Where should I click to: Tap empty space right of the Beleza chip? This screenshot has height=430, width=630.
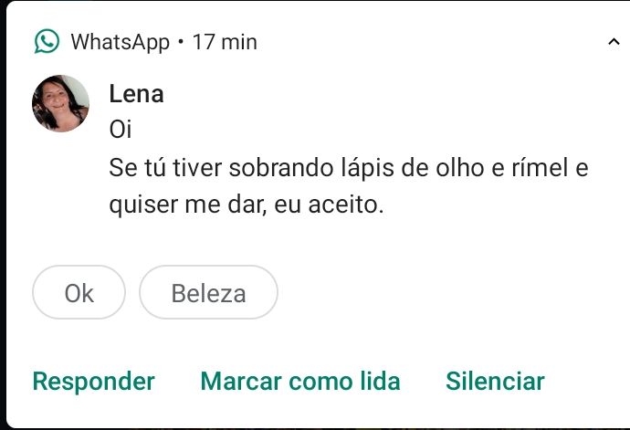click(x=438, y=293)
